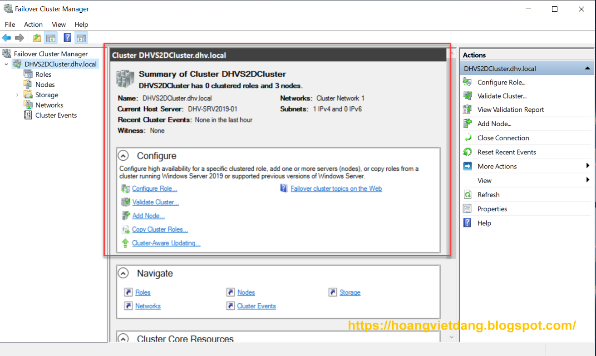Select DHVS2DCluster.dhv.local in the tree
The width and height of the screenshot is (596, 356).
(60, 64)
